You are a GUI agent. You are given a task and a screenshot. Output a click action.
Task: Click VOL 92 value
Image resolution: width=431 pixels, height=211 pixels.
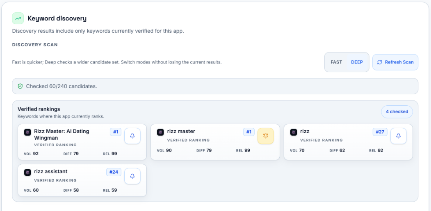pos(31,154)
